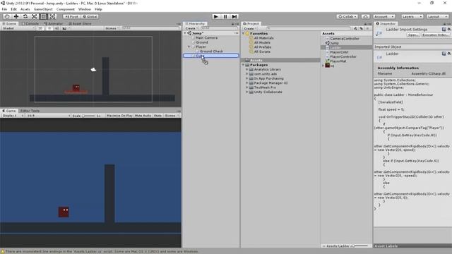This screenshot has height=254, width=452.
Task: Toggle scene audio button
Action: click(x=56, y=28)
